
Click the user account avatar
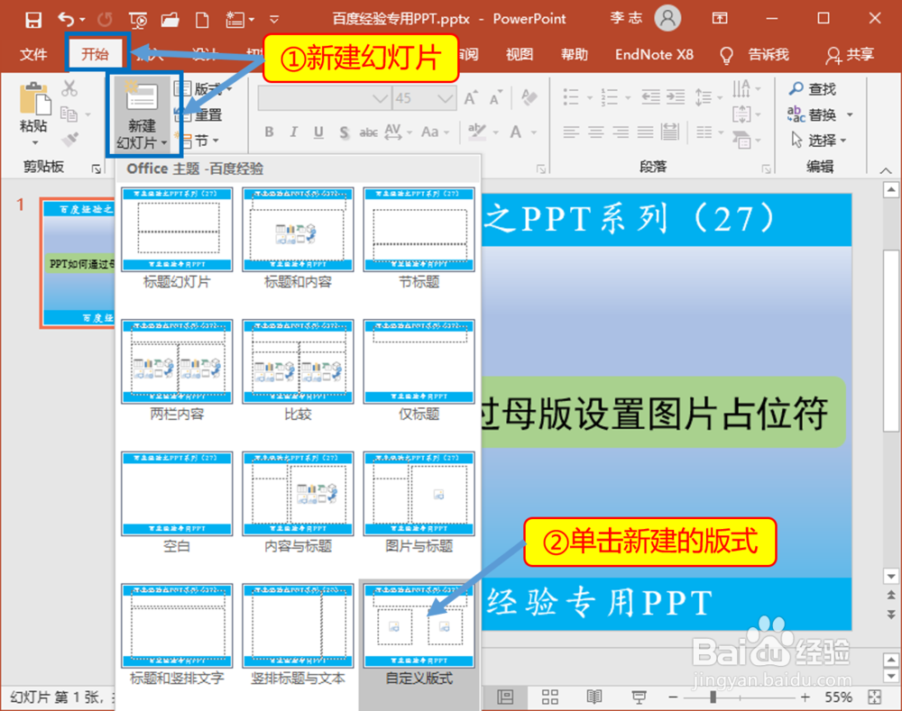[667, 18]
